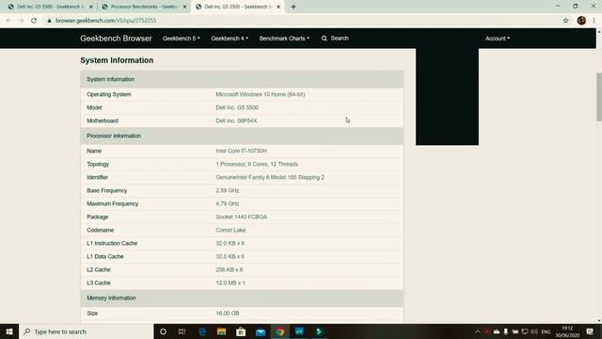Image resolution: width=602 pixels, height=339 pixels.
Task: Switch to the first Dell Inc. G5 5500 tab
Action: pyautogui.click(x=50, y=7)
